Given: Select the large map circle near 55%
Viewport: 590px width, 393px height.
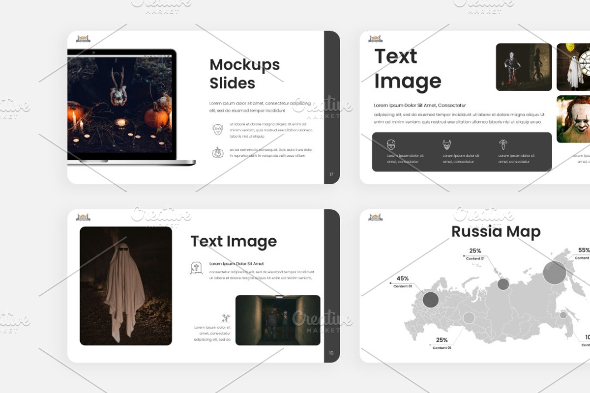Looking at the screenshot, I should [x=555, y=273].
